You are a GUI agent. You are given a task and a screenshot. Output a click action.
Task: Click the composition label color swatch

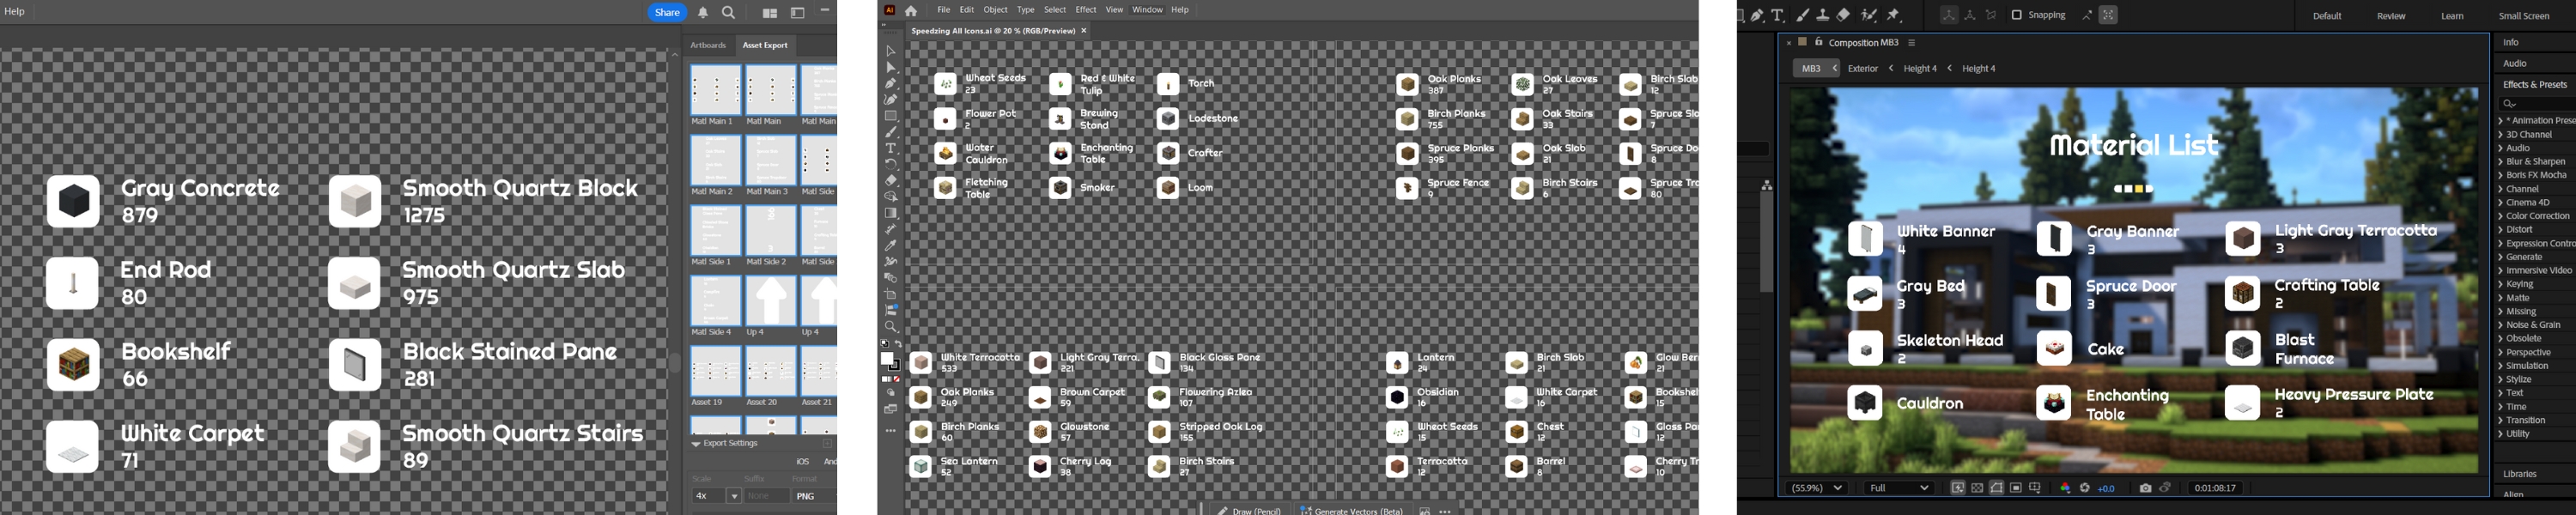(1802, 42)
